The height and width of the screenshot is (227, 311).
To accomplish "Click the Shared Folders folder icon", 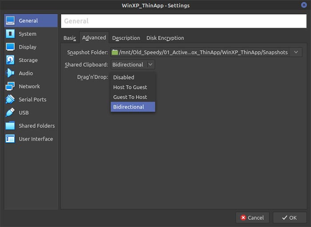I will [x=10, y=126].
